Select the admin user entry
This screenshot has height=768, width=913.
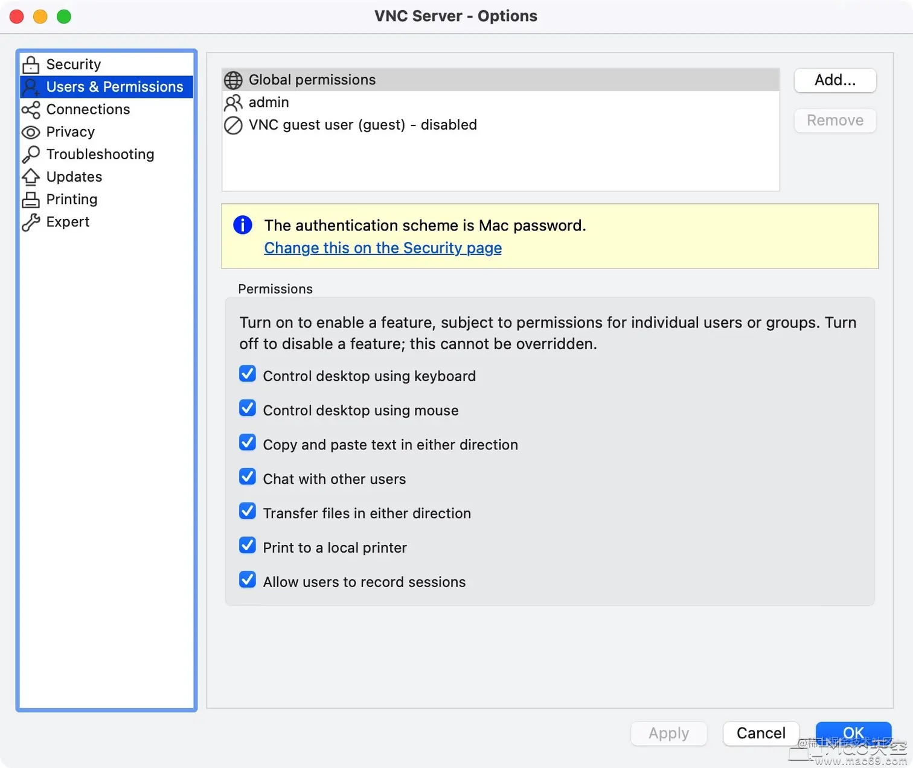(x=501, y=103)
